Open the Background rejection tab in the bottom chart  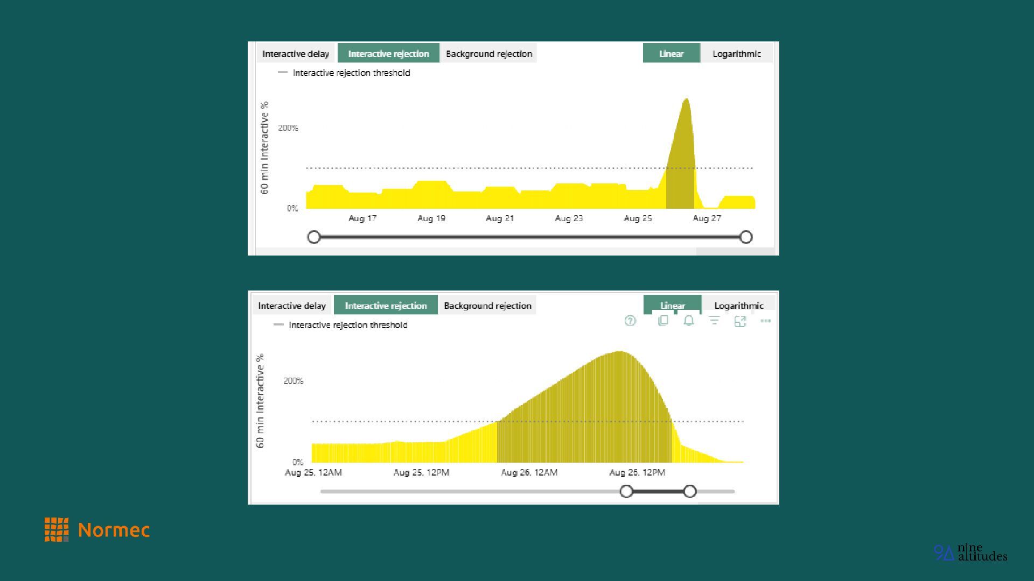487,306
